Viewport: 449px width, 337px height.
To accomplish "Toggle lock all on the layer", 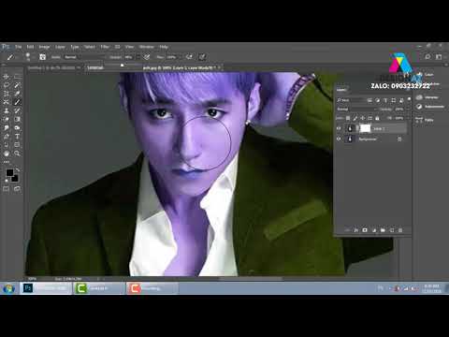I will tap(377, 118).
